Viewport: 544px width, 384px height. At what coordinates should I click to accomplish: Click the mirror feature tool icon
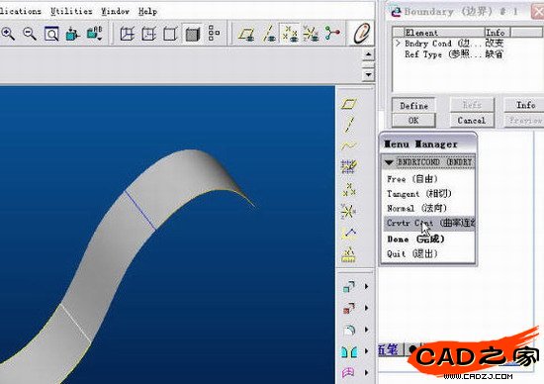(x=349, y=351)
